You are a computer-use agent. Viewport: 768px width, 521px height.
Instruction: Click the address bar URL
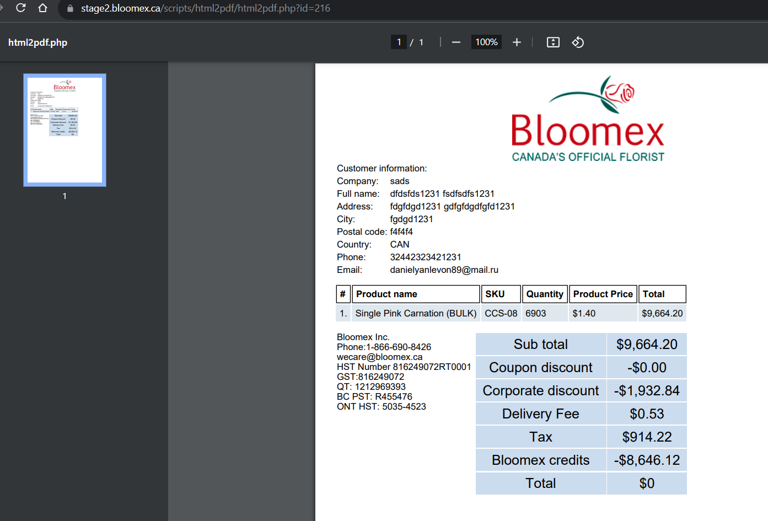206,8
